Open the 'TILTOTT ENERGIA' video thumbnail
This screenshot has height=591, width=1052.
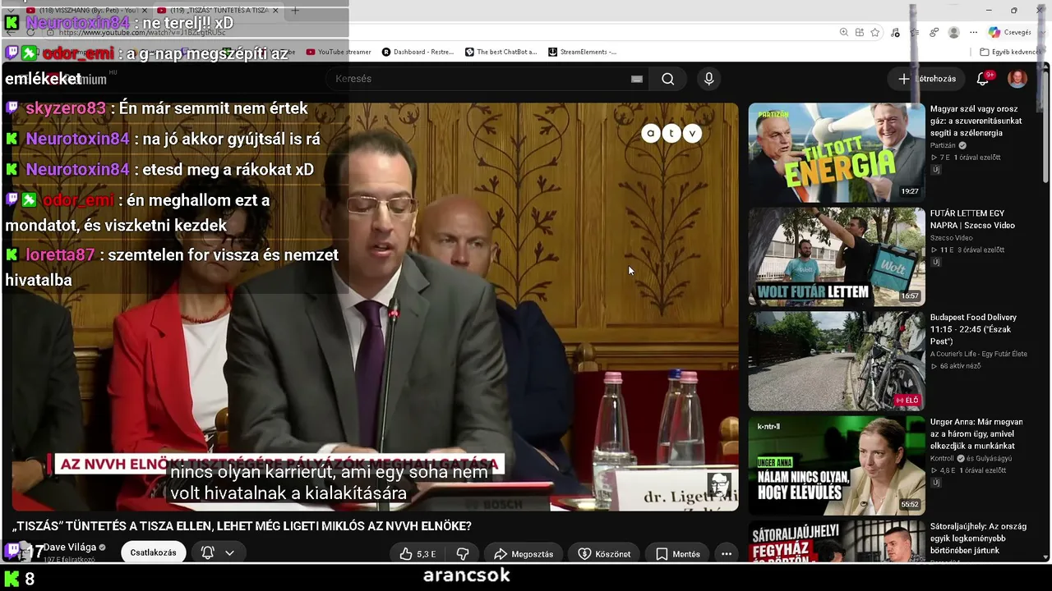836,152
